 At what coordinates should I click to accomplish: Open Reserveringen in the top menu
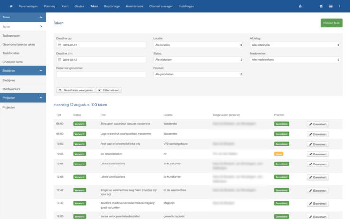[x=28, y=6]
